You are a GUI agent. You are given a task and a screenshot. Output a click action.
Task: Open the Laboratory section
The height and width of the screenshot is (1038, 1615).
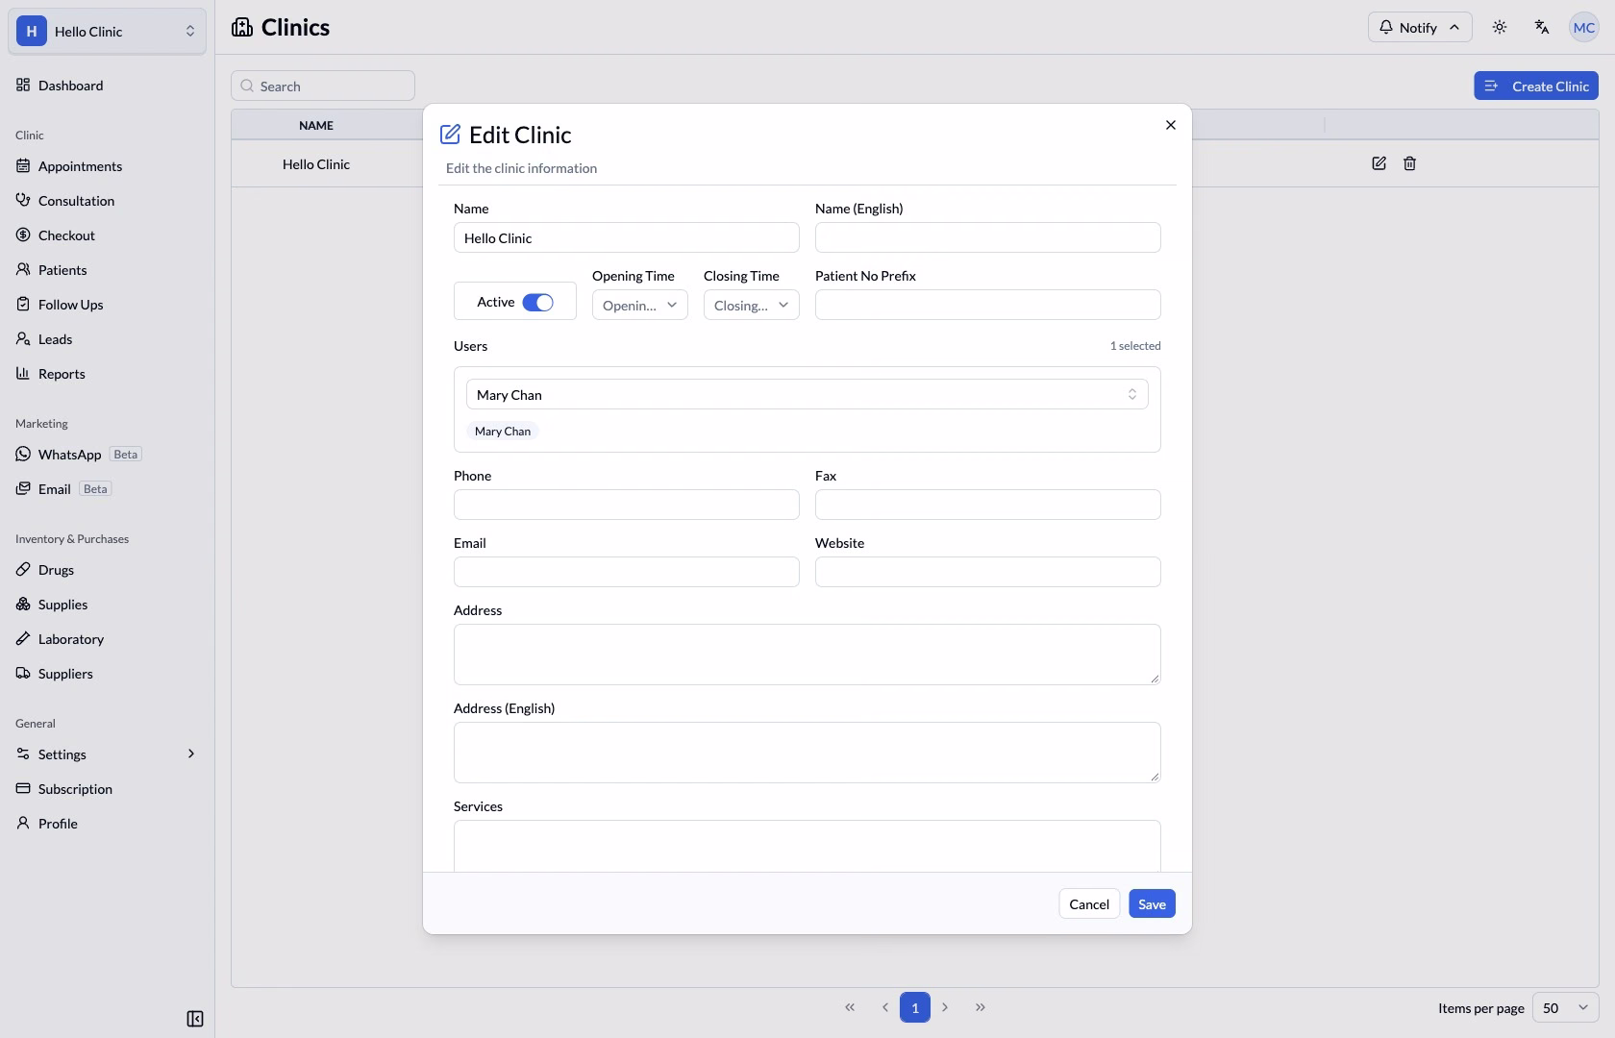pyautogui.click(x=107, y=638)
